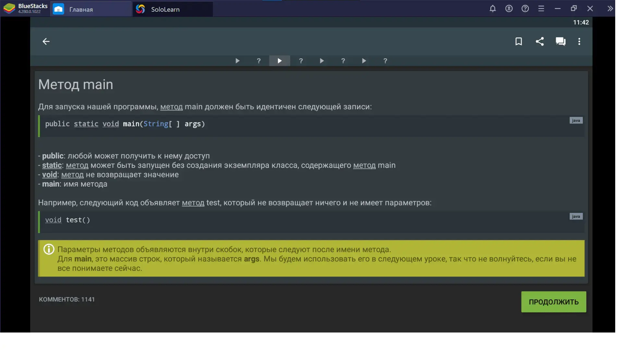The width and height of the screenshot is (623, 350).
Task: Click bold main term in list
Action: (x=51, y=184)
